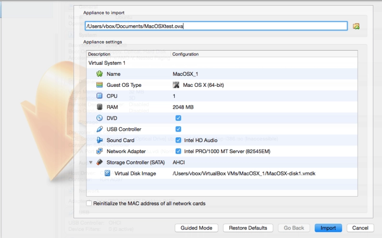Select the Virtual Disk Image label
Viewport: 382px width, 238px height.
pos(135,174)
